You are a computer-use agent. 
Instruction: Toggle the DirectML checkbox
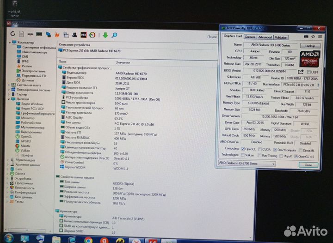tap(301, 150)
